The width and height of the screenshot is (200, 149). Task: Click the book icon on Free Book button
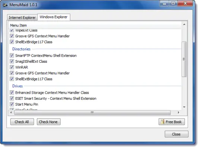(162, 122)
